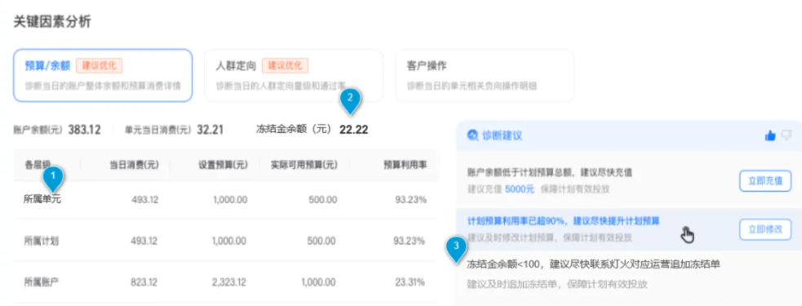Click 493.12 in the 所属计划 row

tap(144, 241)
